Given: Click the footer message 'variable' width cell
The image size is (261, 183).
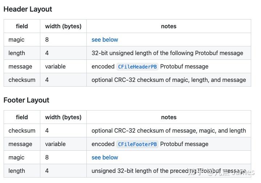Looking at the screenshot, I should pos(55,144).
